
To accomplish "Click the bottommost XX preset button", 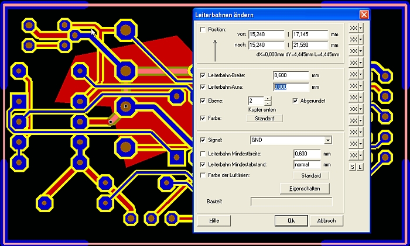I will coord(353,156).
